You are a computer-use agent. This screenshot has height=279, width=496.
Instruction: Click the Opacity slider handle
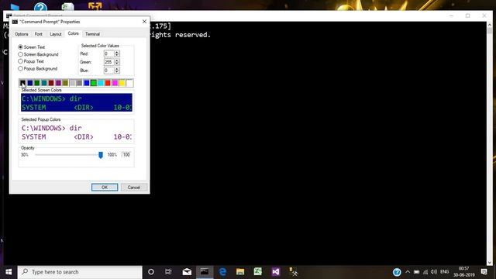click(101, 155)
